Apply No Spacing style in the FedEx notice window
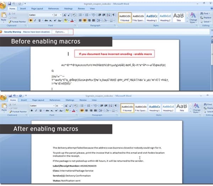 (141, 108)
